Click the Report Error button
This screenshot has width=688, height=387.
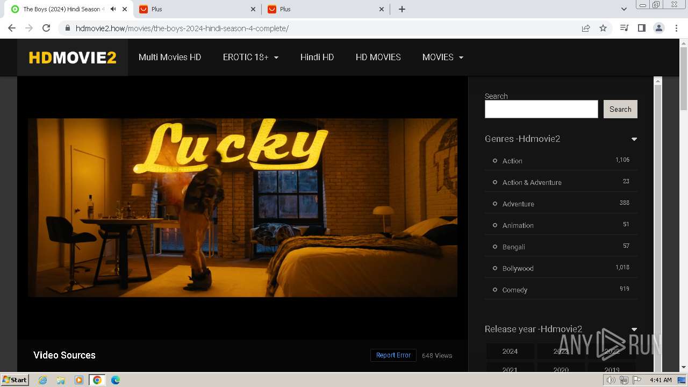pos(393,355)
